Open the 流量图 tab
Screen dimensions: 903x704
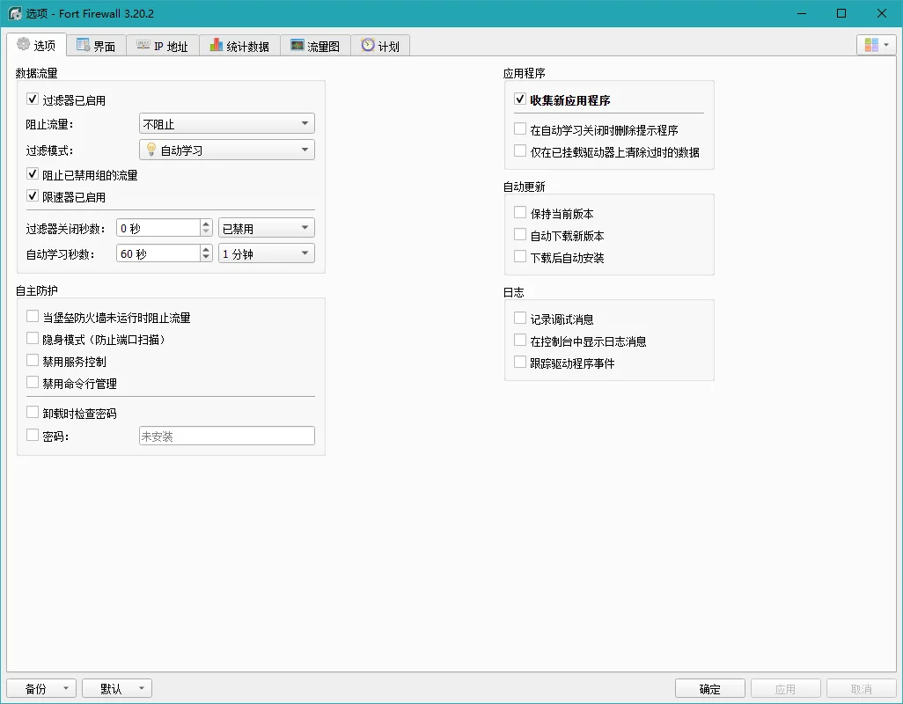pos(315,46)
